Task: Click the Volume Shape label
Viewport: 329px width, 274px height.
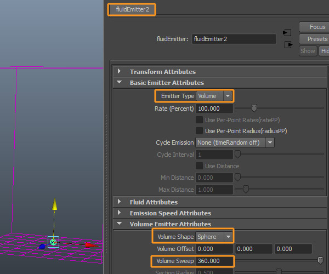Action: pyautogui.click(x=175, y=237)
